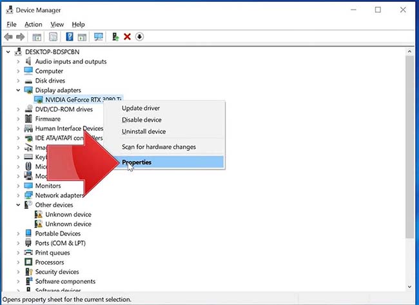Collapse the Display adapters category
Viewport: 419px width, 305px height.
(x=18, y=90)
